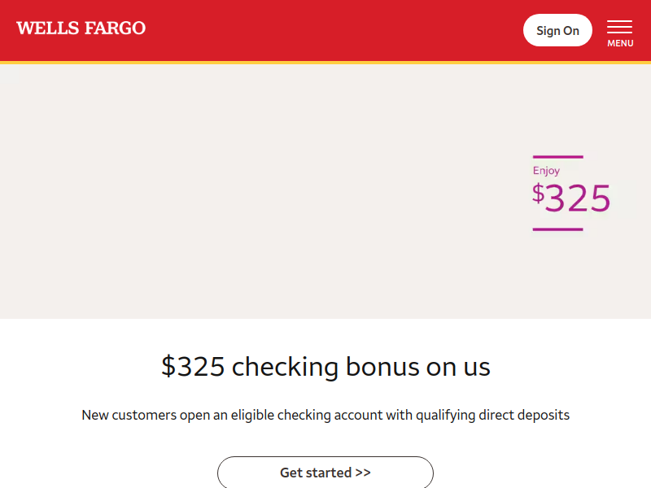Click the Wells Fargo logo
The image size is (651, 488).
coord(81,28)
